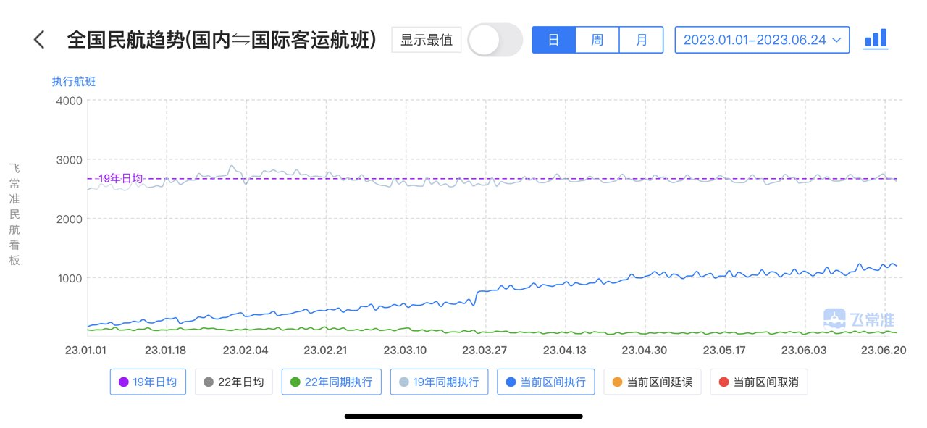Click the orange dot of 当前区间延误 legend

coord(617,382)
